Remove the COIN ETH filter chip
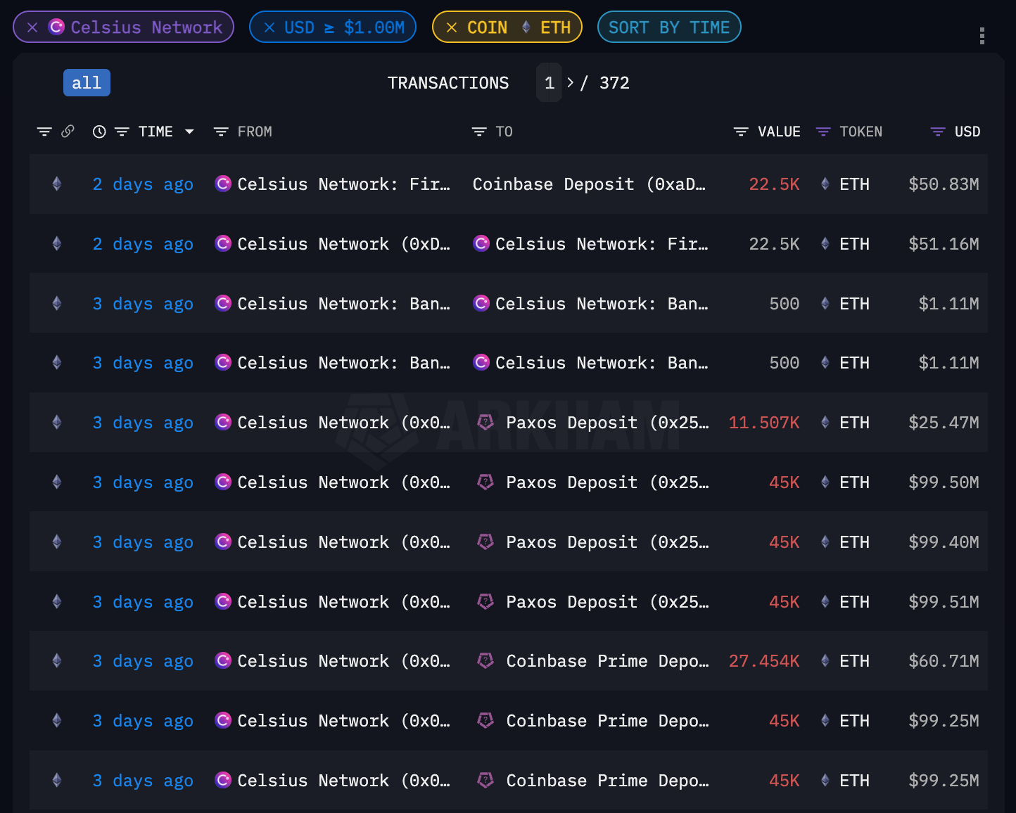The width and height of the screenshot is (1016, 813). (452, 27)
